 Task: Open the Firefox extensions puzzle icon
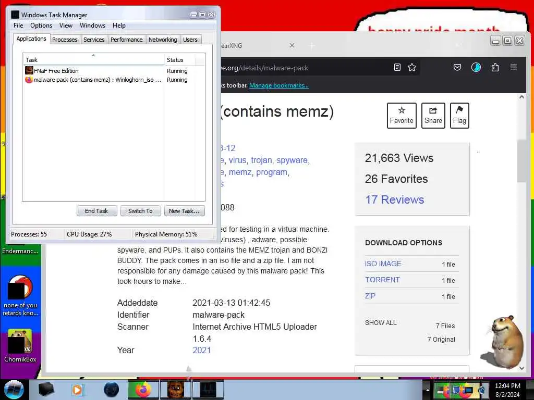[x=495, y=67]
